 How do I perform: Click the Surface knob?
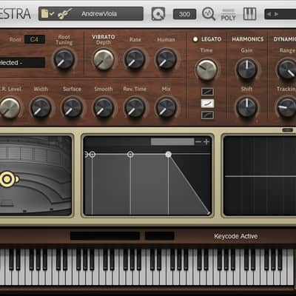coord(72,107)
